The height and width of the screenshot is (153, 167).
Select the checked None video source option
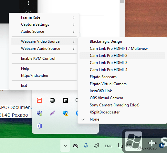point(122,119)
